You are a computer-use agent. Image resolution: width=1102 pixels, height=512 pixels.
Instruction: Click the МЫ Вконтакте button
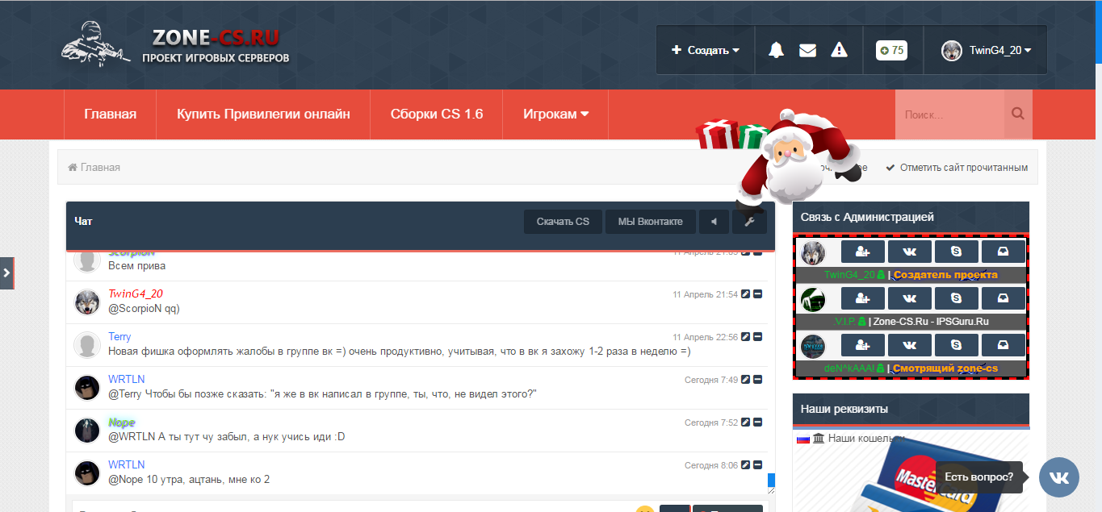[x=651, y=222]
